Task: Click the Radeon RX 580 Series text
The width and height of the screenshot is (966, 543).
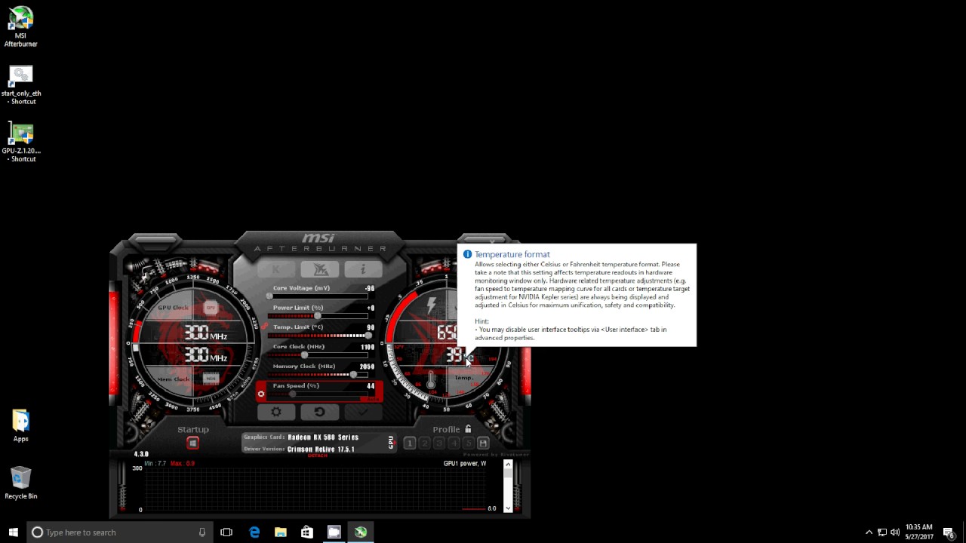Action: pos(323,437)
